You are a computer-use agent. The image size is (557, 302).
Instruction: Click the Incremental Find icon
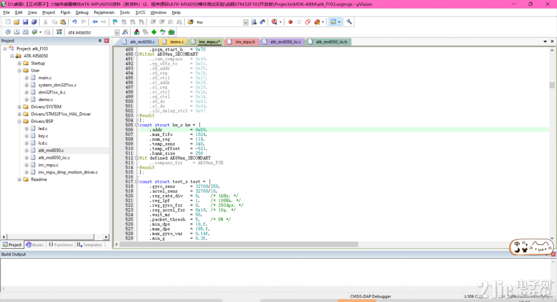coord(263,22)
